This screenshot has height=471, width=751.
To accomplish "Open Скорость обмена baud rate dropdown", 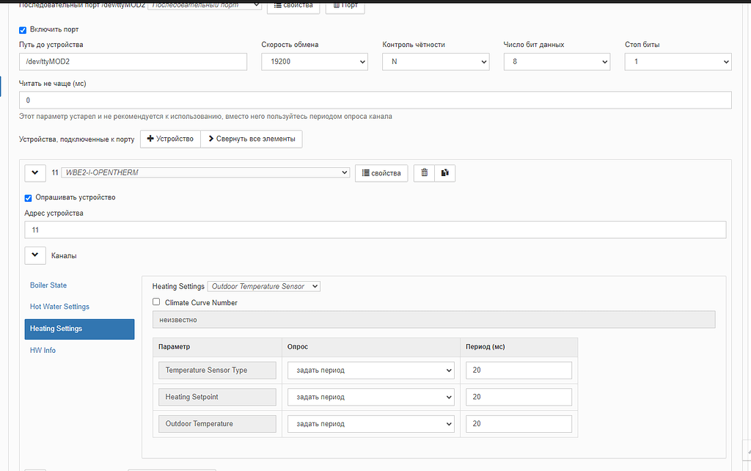I will point(315,62).
